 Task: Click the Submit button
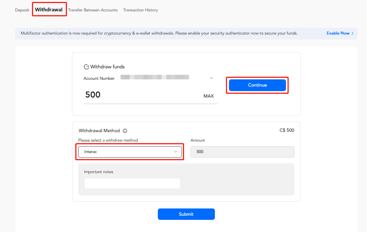pyautogui.click(x=186, y=214)
